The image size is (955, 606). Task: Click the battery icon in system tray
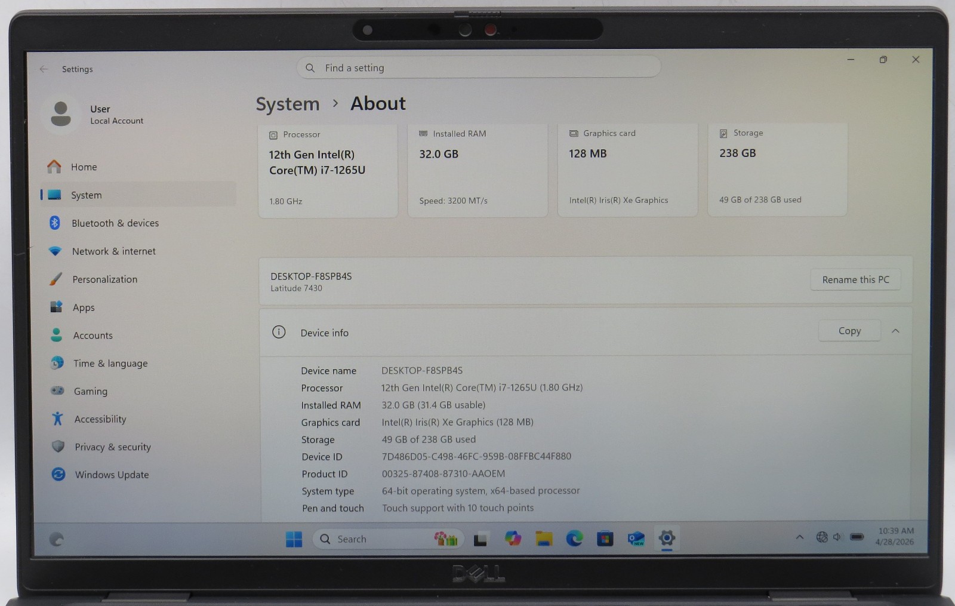pyautogui.click(x=857, y=537)
